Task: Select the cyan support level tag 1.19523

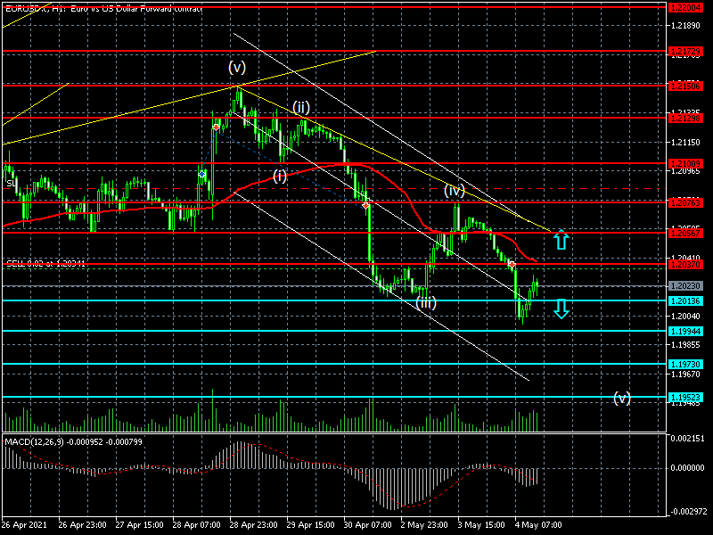Action: coord(685,397)
